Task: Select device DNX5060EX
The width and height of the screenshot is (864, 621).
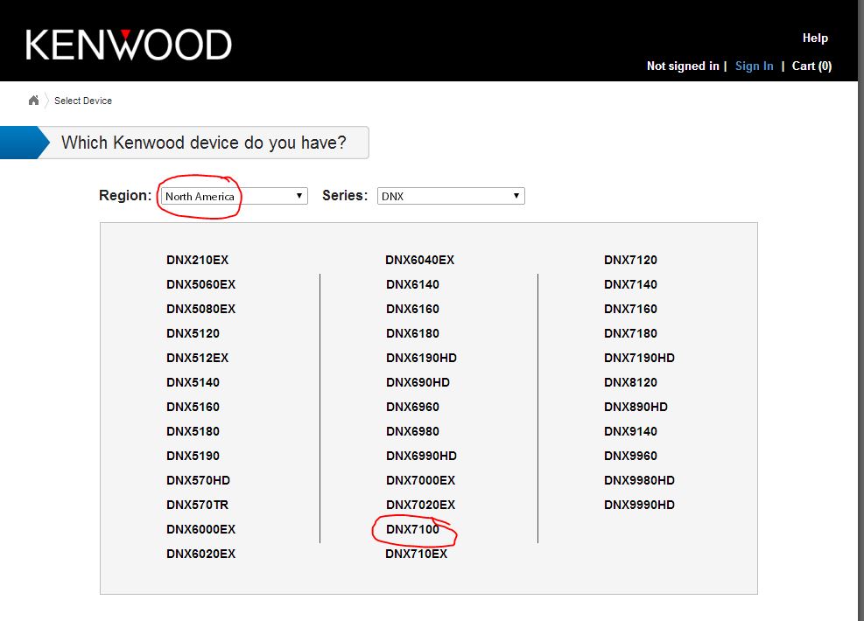Action: tap(201, 284)
